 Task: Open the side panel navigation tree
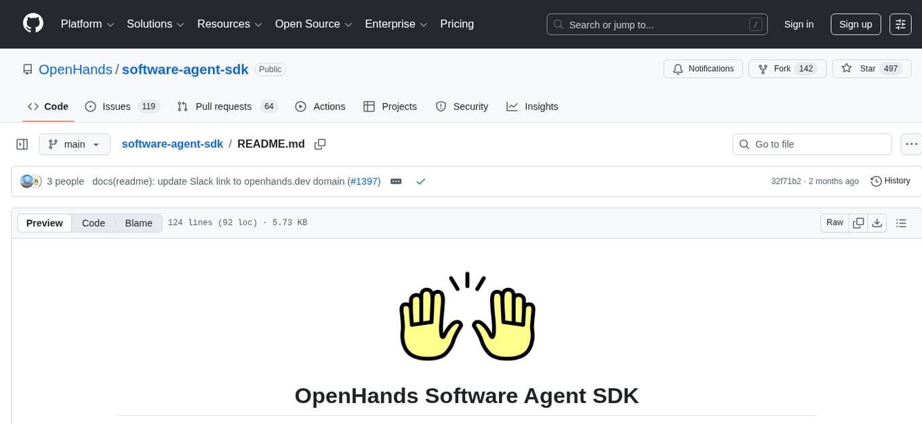(x=22, y=144)
